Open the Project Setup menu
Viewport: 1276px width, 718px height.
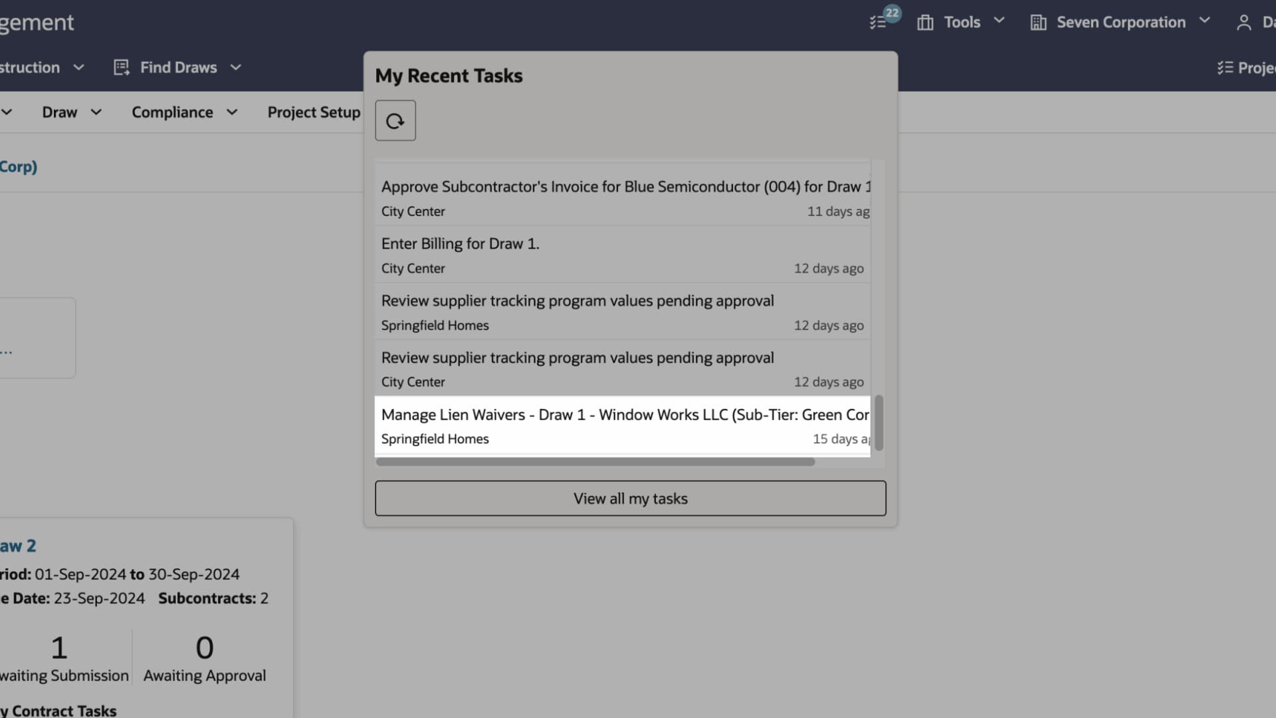(314, 112)
